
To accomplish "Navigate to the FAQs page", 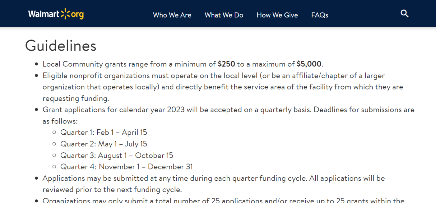I will pyautogui.click(x=320, y=15).
